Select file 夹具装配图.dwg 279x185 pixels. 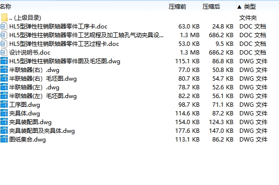pyautogui.click(x=30, y=122)
